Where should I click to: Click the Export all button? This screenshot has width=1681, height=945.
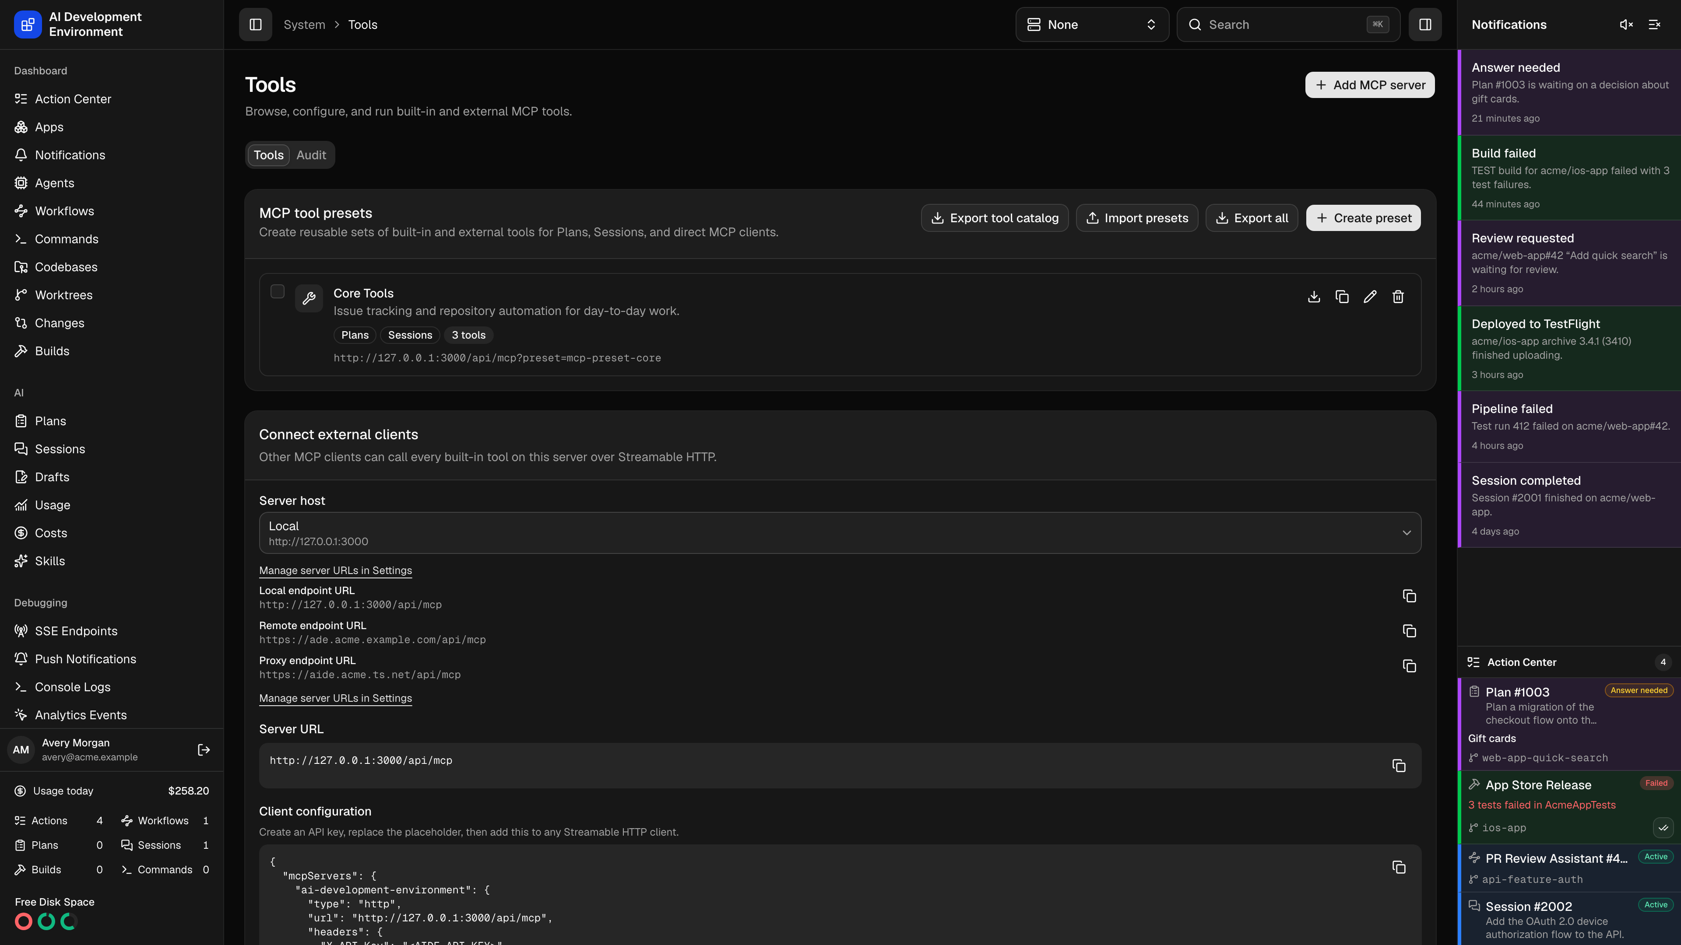click(1252, 218)
